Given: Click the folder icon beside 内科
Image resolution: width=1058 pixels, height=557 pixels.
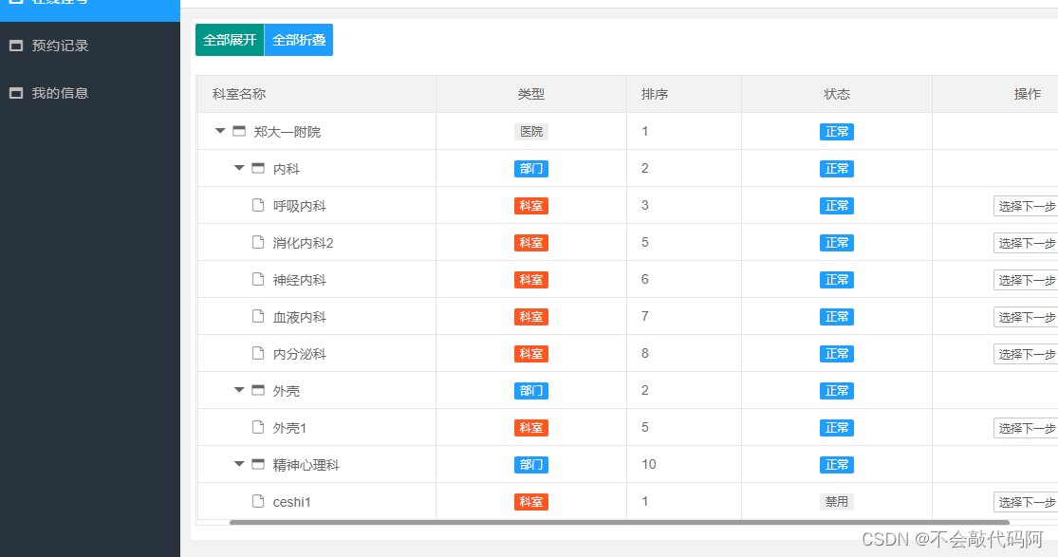Looking at the screenshot, I should pos(258,168).
